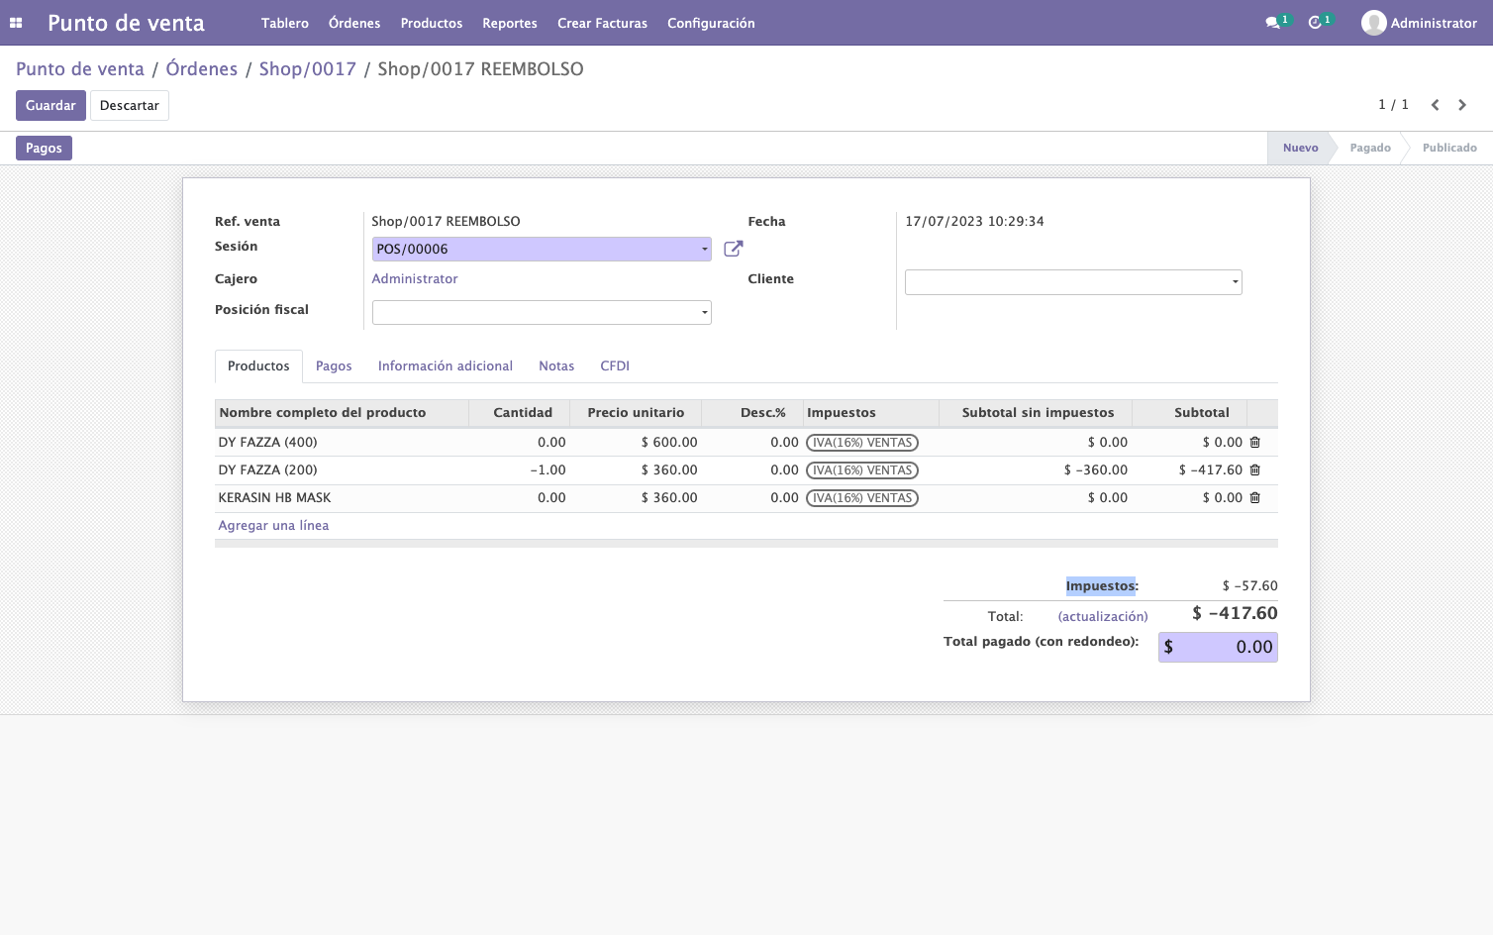Click the IVA(16%) VENTAS tag for KERASIN HB MASK
This screenshot has height=935, width=1493.
862,498
